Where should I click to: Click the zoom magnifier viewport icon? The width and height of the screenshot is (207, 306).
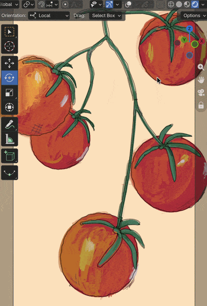201,67
